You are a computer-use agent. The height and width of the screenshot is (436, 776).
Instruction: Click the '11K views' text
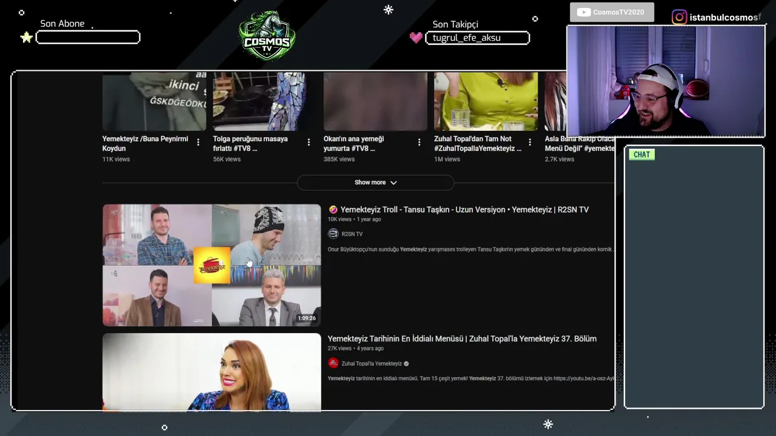point(116,159)
